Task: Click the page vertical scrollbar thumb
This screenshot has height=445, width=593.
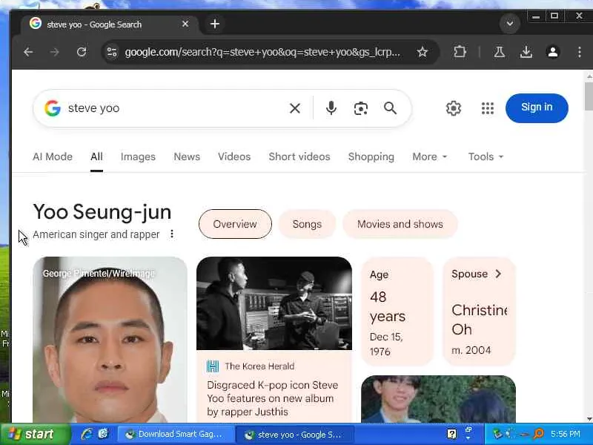Action: click(x=589, y=96)
